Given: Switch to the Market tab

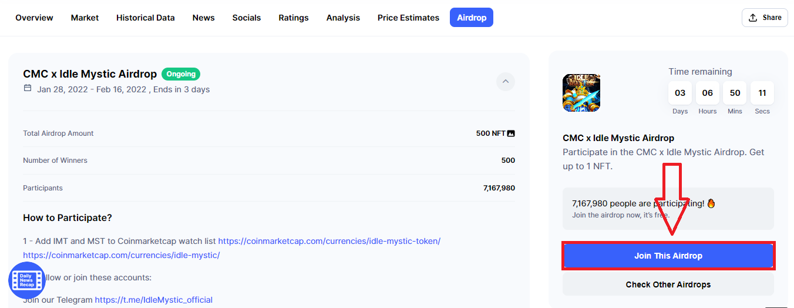Looking at the screenshot, I should coord(85,18).
